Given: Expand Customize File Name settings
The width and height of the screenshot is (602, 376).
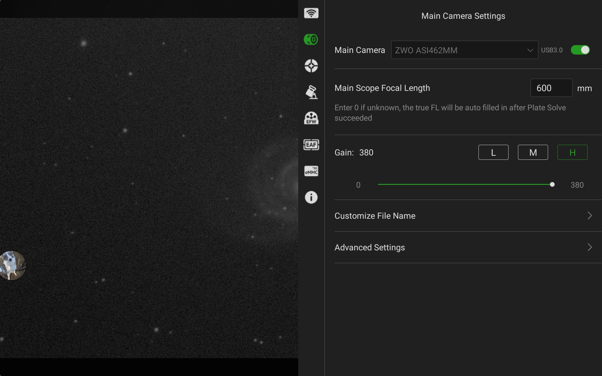Looking at the screenshot, I should [x=463, y=216].
